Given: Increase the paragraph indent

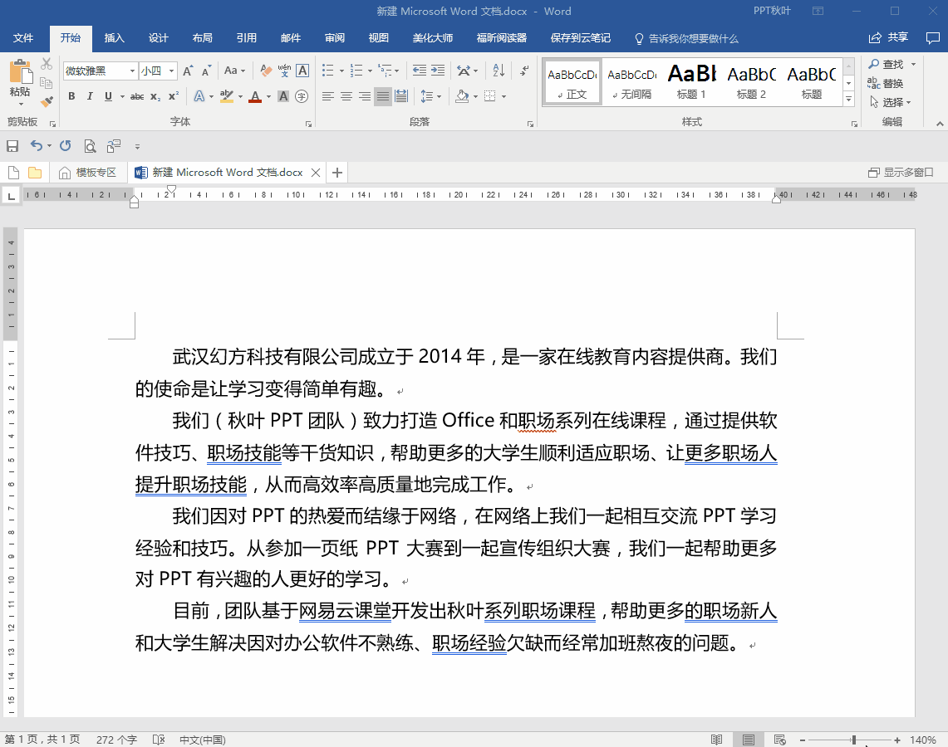Looking at the screenshot, I should pos(438,71).
